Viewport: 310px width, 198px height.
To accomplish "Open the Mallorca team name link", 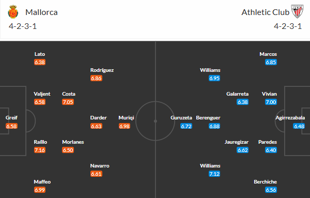I will 41,12.
